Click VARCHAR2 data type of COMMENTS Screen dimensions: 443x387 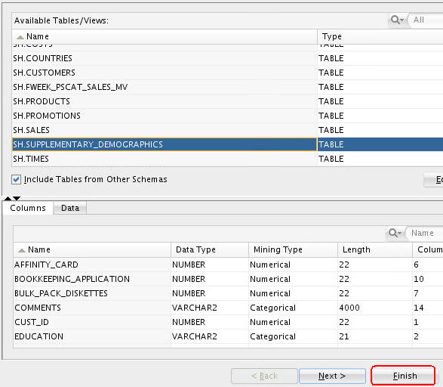195,308
